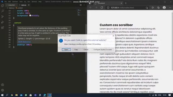View site information icon in address bar
The height and width of the screenshot is (97, 173).
108,8
